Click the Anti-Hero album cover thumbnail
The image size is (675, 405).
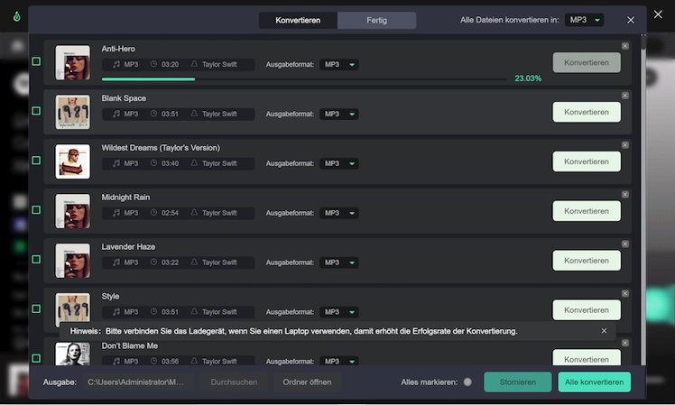click(72, 62)
